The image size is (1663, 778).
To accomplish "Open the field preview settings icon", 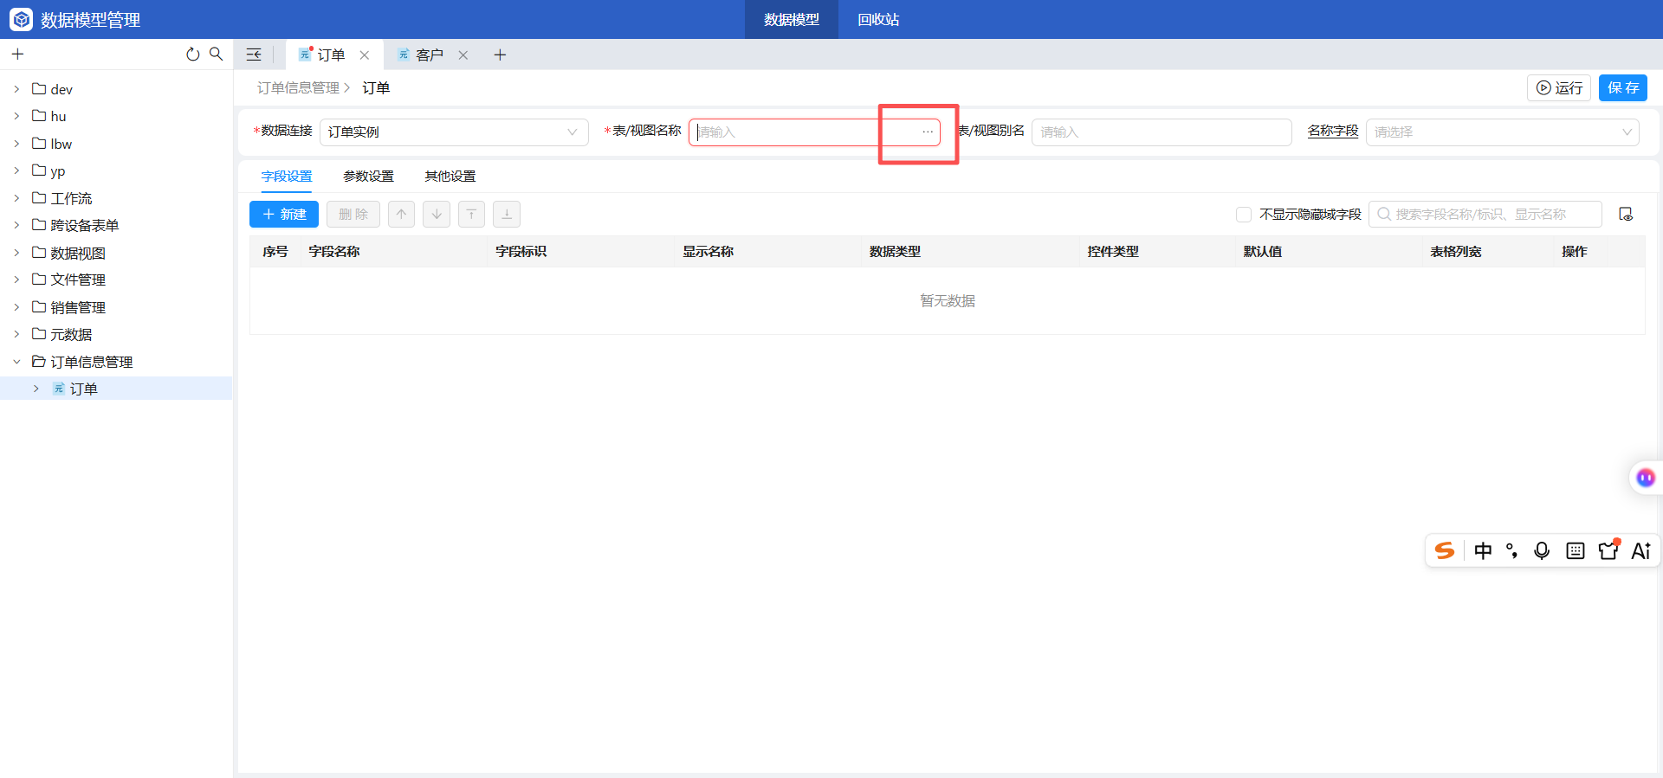I will 1626,215.
